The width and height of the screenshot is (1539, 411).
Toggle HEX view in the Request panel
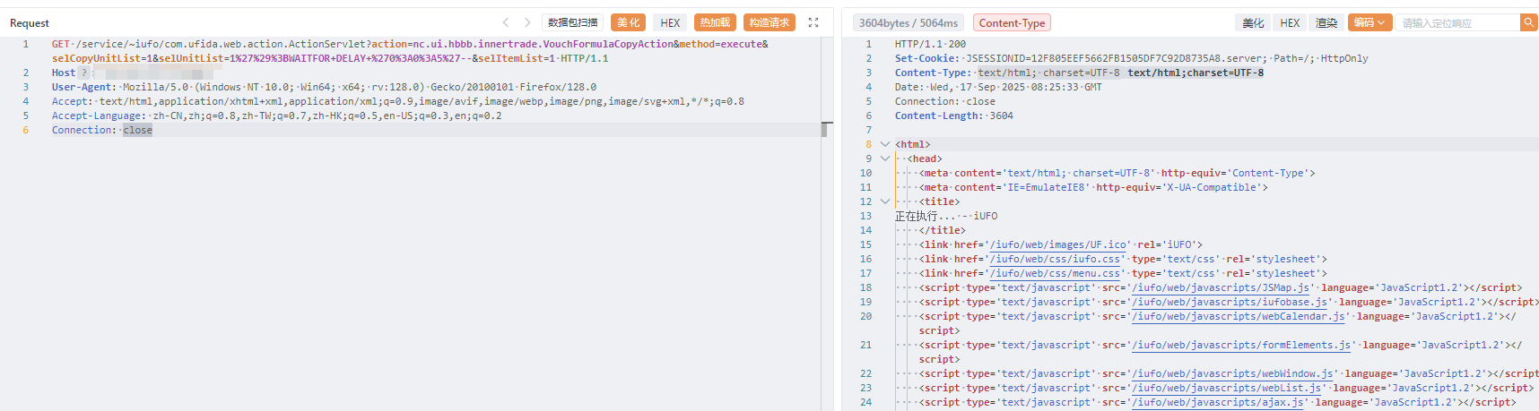pyautogui.click(x=670, y=22)
